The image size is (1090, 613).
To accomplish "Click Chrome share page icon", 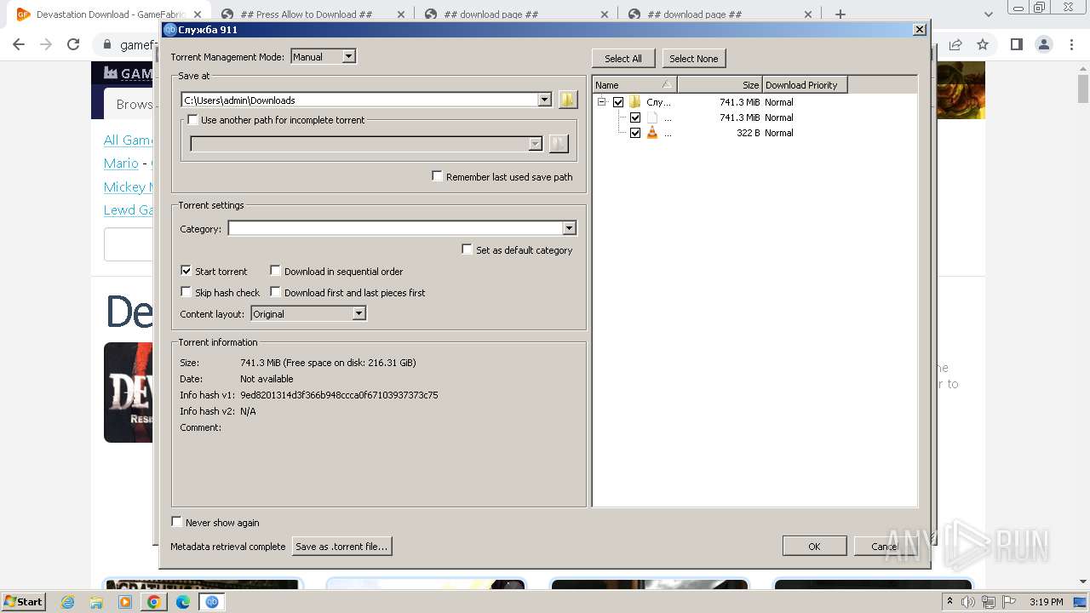I will pos(955,44).
